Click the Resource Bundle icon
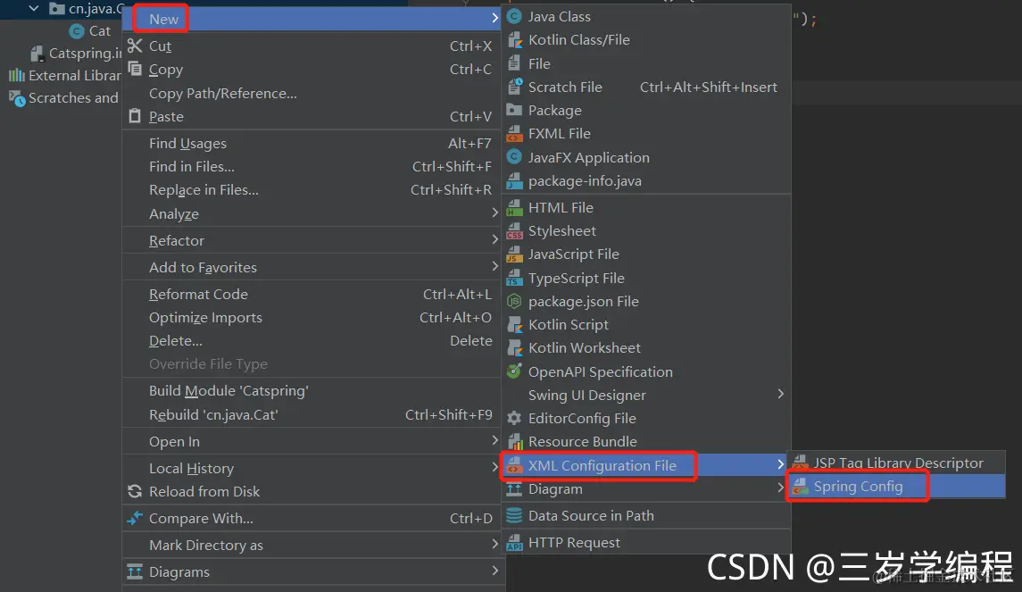Image resolution: width=1022 pixels, height=592 pixels. [x=515, y=441]
